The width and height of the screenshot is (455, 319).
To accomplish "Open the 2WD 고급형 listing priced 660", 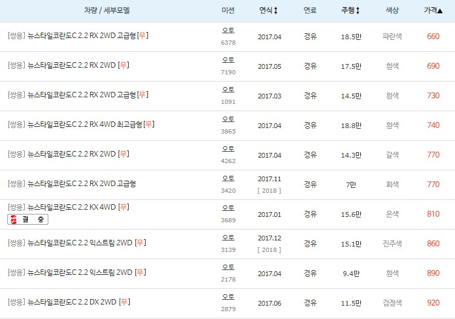I will pos(82,36).
